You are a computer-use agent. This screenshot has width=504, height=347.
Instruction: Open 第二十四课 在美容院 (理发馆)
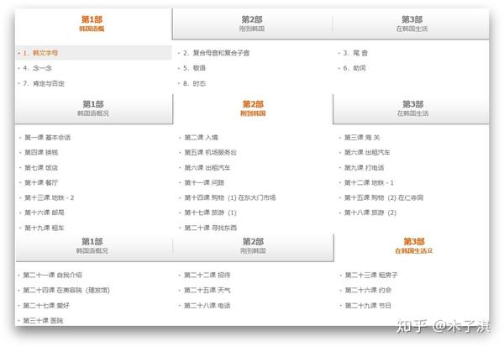pos(66,290)
